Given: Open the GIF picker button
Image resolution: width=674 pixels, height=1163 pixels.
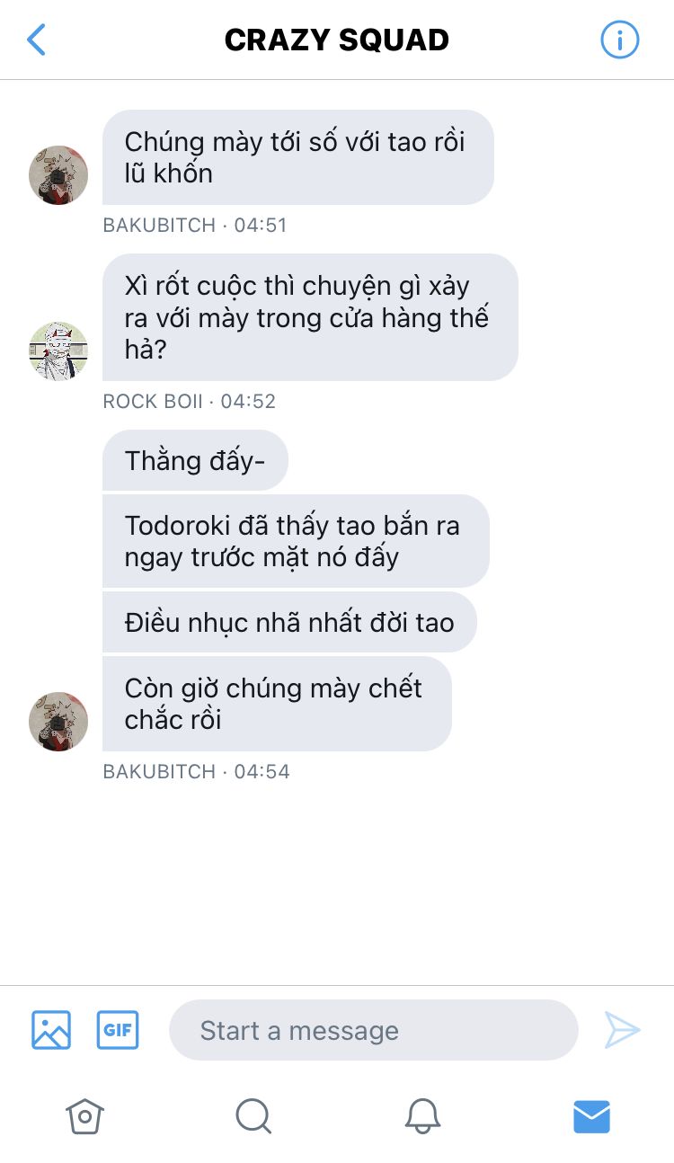Looking at the screenshot, I should 118,1030.
